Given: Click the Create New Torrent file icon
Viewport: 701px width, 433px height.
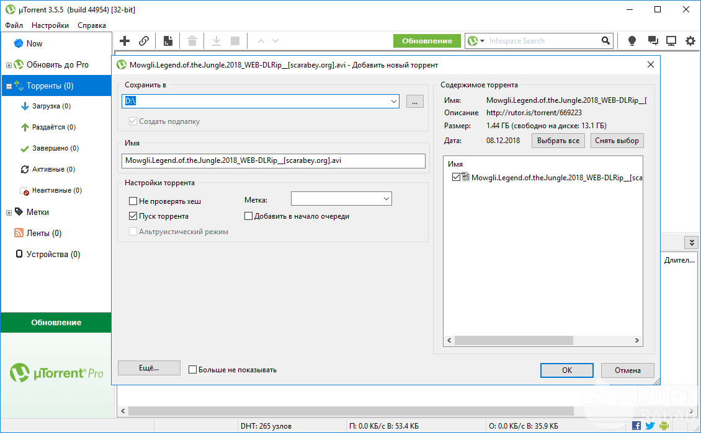Looking at the screenshot, I should (x=168, y=41).
